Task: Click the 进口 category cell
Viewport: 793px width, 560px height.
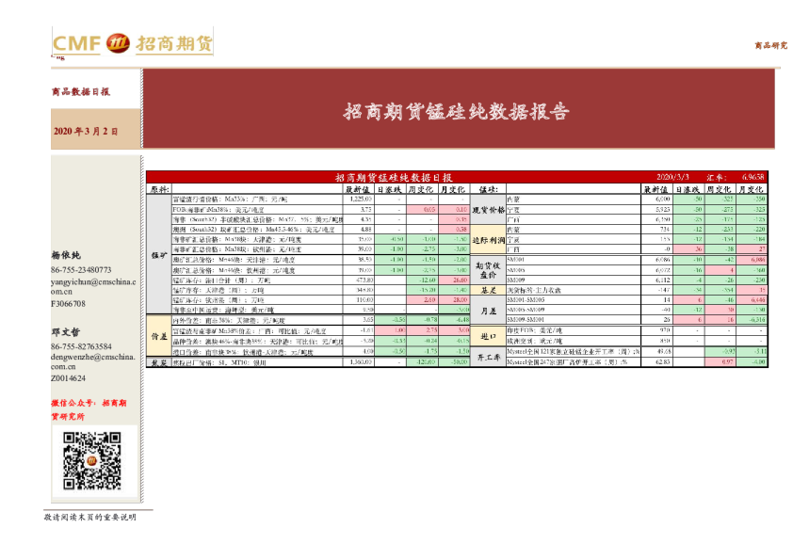Action: [x=487, y=335]
